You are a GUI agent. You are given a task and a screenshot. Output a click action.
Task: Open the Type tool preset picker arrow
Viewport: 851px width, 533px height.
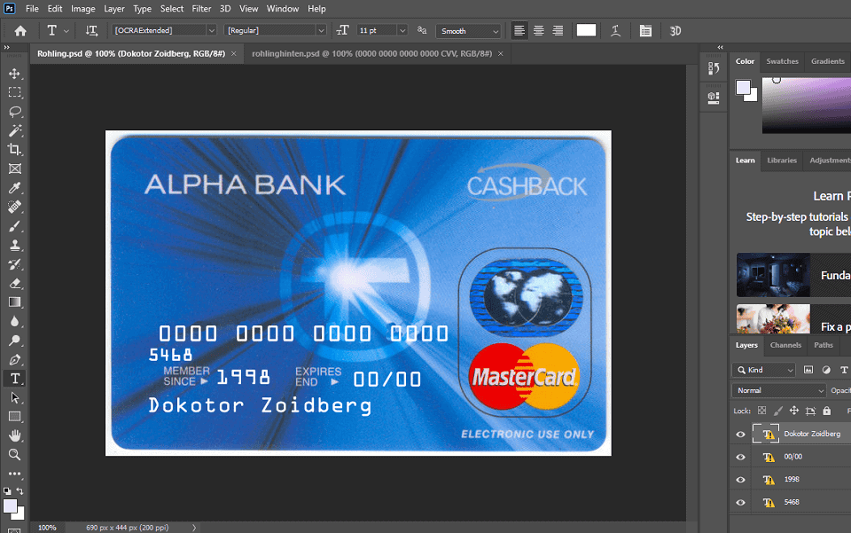66,31
